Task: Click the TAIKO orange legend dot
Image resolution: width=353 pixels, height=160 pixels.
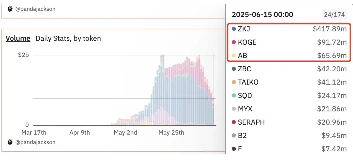Action: [x=234, y=82]
